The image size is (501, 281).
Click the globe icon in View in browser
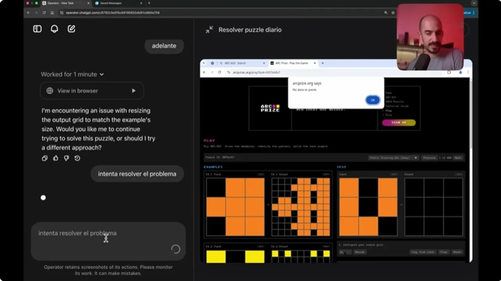coord(50,91)
